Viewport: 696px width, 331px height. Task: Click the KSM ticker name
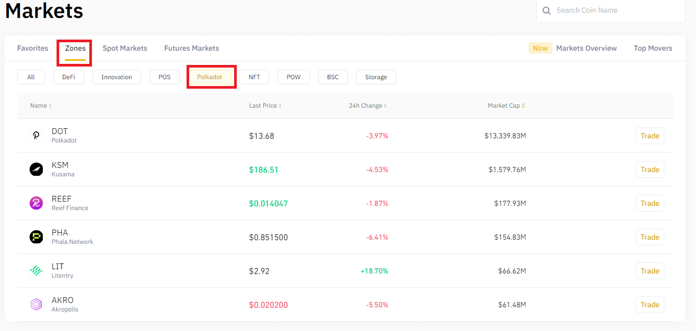pyautogui.click(x=60, y=165)
